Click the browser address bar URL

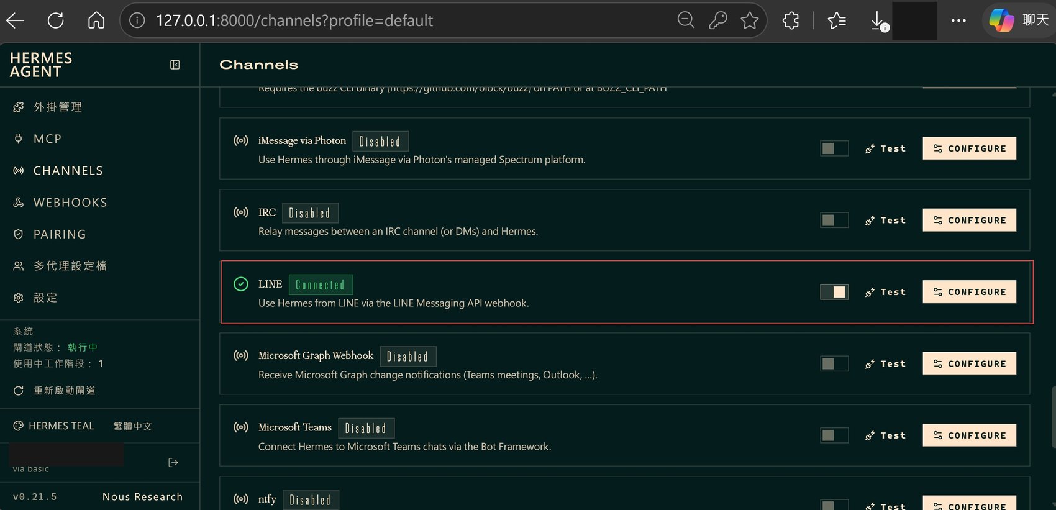294,20
